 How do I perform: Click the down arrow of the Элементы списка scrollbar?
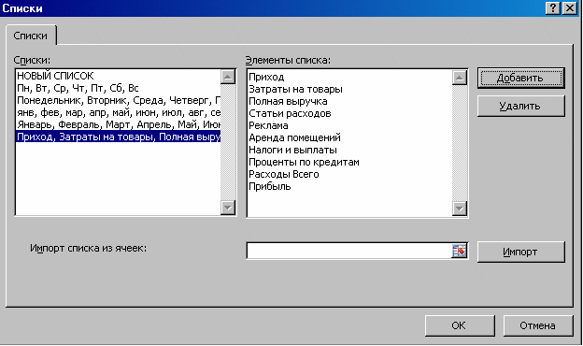point(460,209)
